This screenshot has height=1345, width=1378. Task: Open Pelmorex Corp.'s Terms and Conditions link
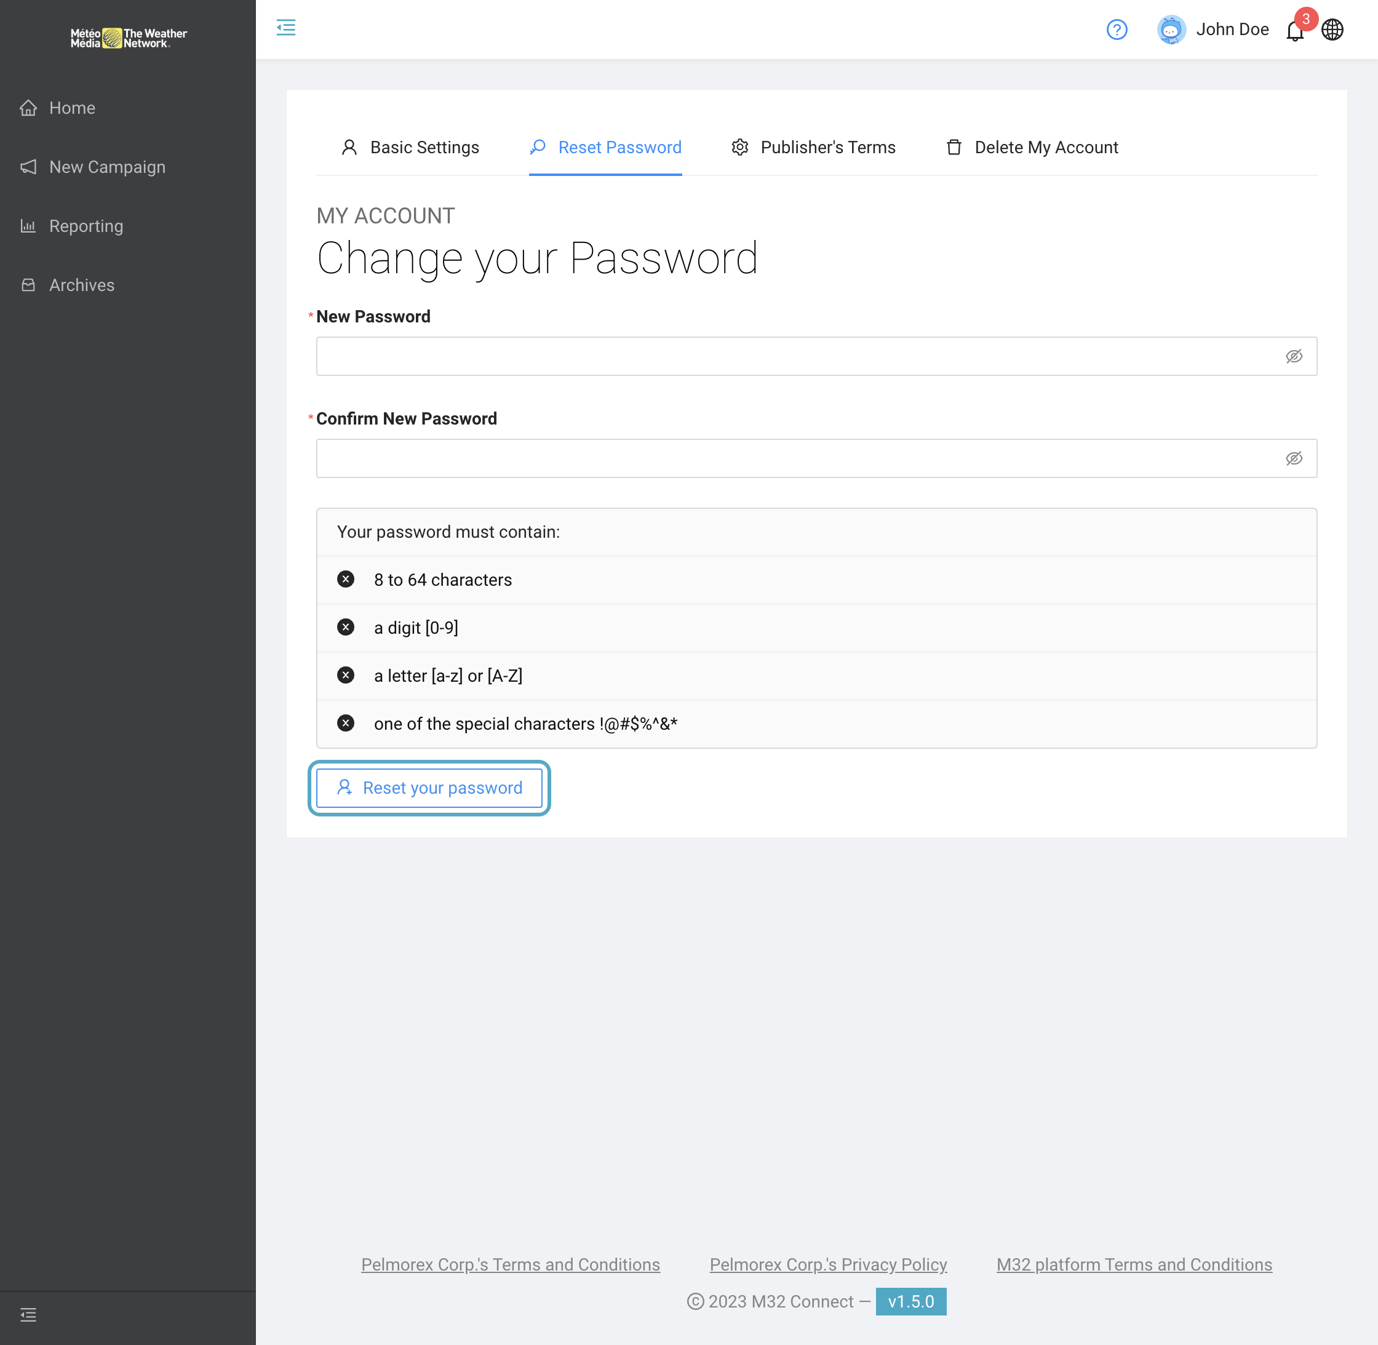tap(511, 1264)
